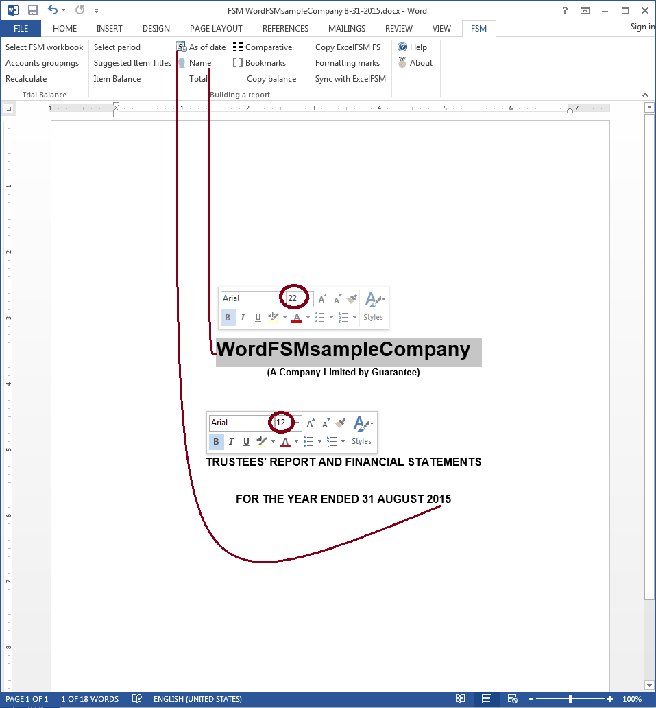Open bullets dropdown arrow in size 12 toolbar
The width and height of the screenshot is (656, 708).
coord(319,442)
